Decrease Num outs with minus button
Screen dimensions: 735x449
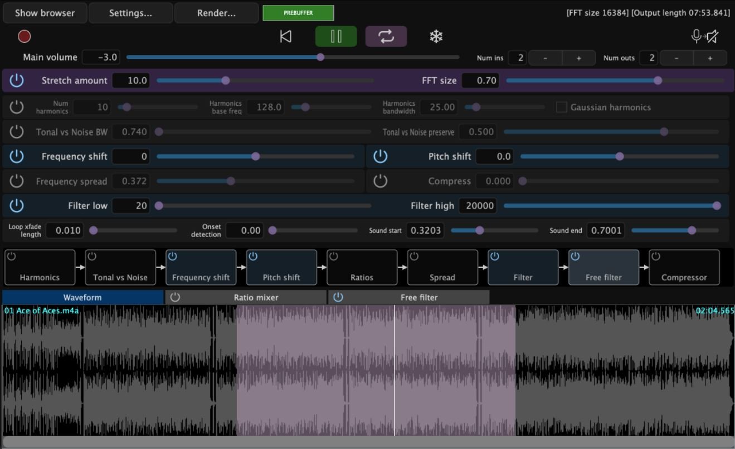676,58
